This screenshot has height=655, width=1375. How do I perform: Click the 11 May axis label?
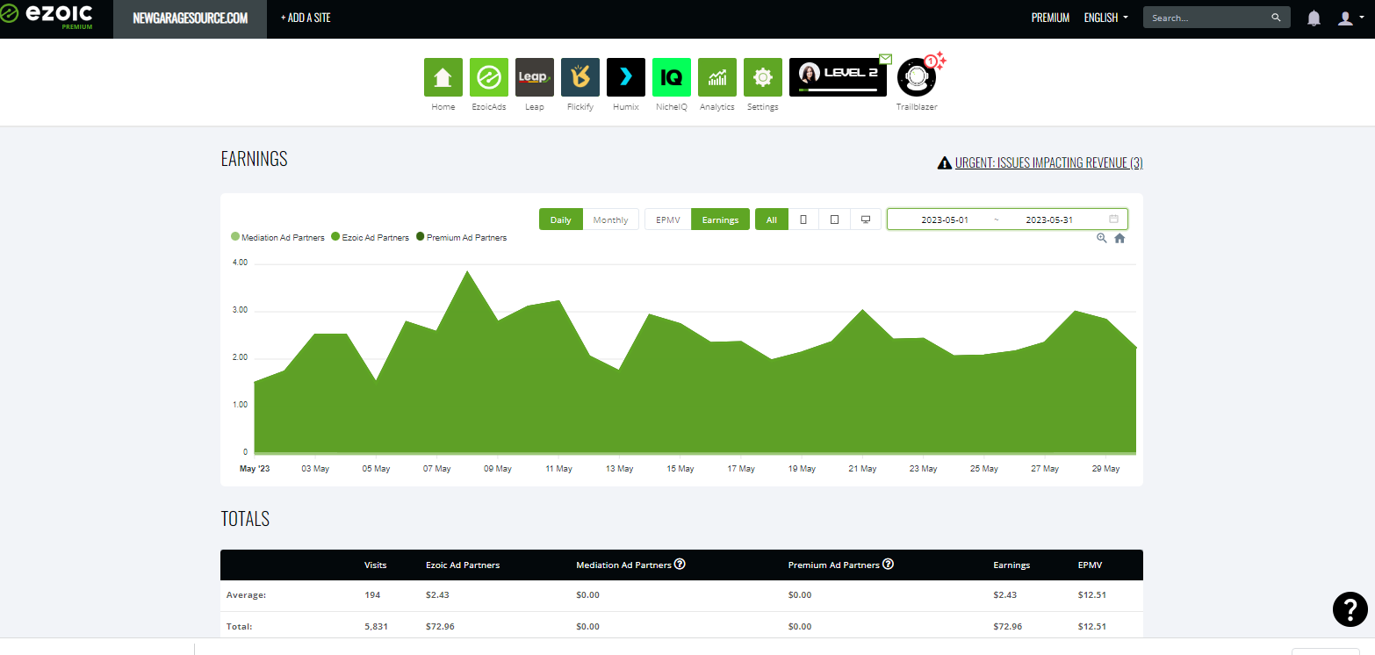click(x=558, y=469)
